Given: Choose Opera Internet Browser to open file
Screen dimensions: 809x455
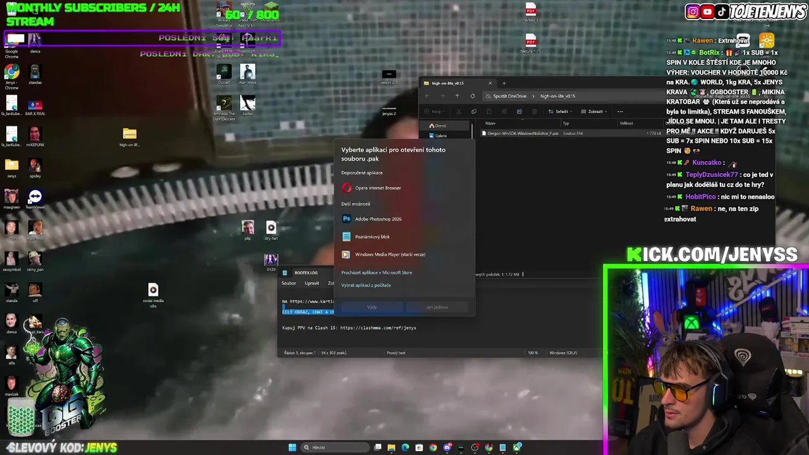Looking at the screenshot, I should (404, 188).
